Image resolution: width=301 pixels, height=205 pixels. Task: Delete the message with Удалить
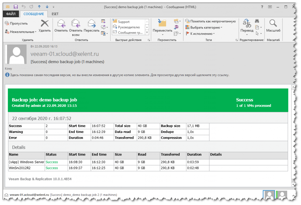click(x=45, y=26)
